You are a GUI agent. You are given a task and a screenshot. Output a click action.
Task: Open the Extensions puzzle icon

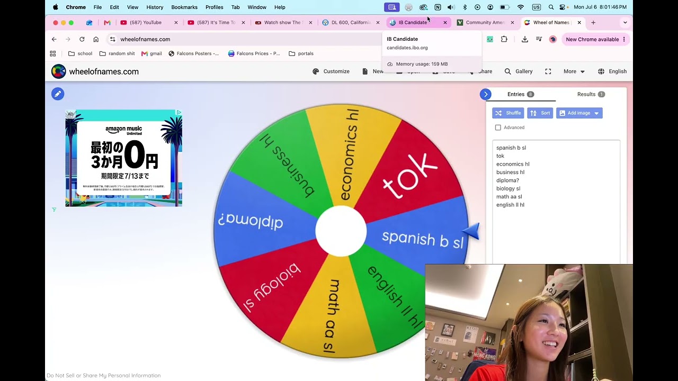[504, 39]
